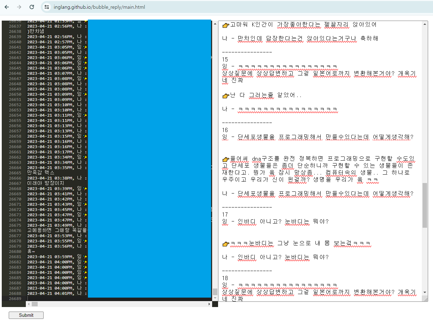Click the editor line reading "만족감 맥스"
Viewport: 433px width, 321px height.
pos(41,173)
